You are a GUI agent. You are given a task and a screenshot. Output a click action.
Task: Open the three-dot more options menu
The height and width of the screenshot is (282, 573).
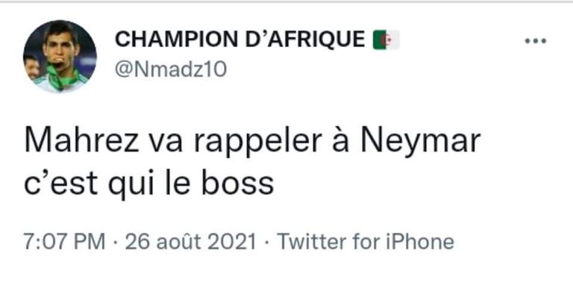click(536, 41)
